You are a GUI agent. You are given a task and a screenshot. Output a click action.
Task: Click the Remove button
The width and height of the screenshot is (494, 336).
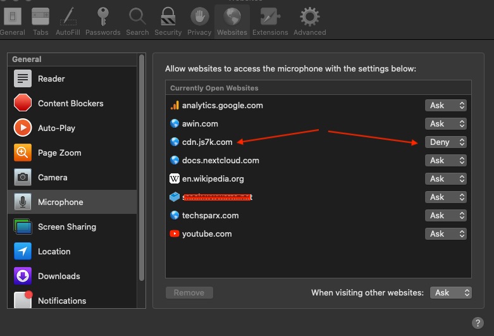click(x=189, y=292)
